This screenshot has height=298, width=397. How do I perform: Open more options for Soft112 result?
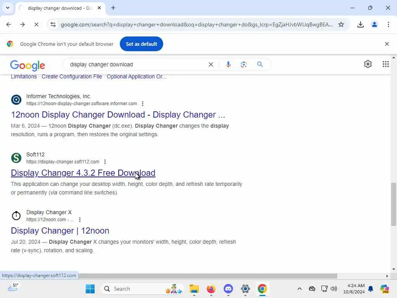coord(105,162)
